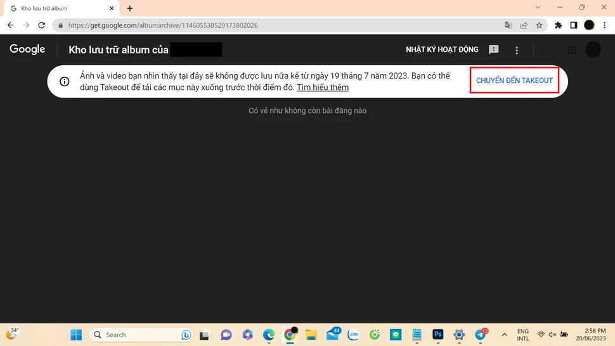
Task: Click the send feedback icon
Action: [493, 50]
